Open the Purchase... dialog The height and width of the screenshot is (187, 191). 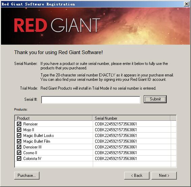point(27,176)
